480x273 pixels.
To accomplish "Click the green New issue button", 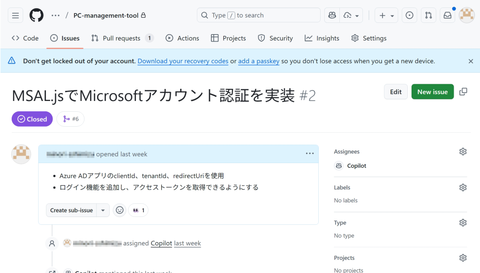I will click(x=432, y=92).
